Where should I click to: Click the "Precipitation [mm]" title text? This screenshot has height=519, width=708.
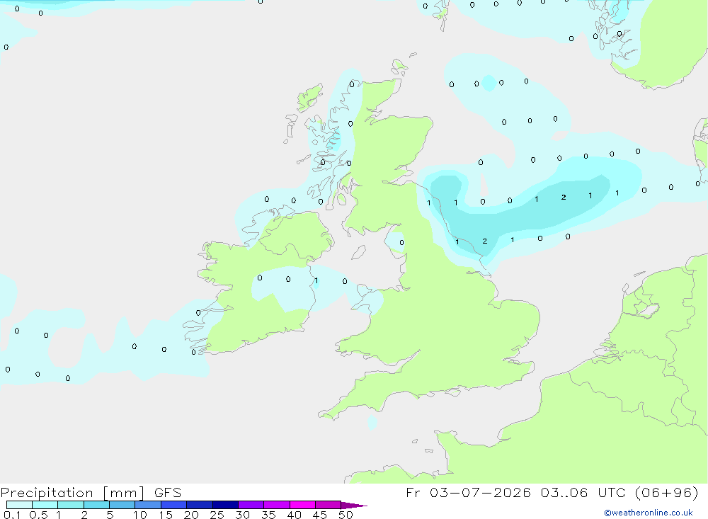coord(72,493)
